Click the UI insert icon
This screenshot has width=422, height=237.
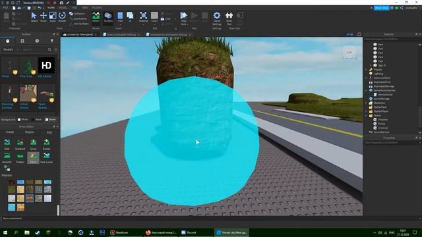click(130, 16)
